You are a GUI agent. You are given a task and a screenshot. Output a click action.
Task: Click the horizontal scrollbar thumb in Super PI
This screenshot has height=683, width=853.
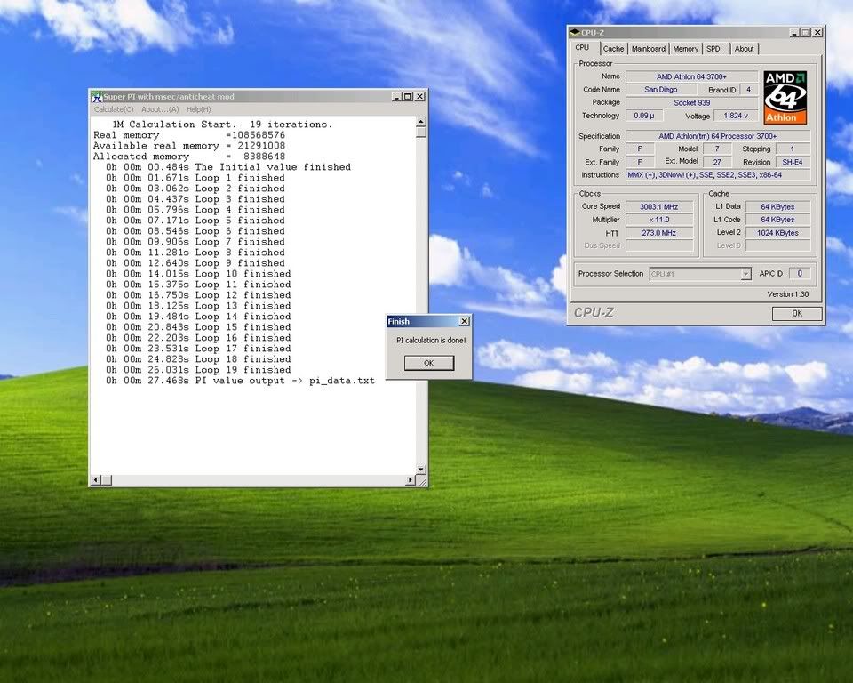(107, 480)
